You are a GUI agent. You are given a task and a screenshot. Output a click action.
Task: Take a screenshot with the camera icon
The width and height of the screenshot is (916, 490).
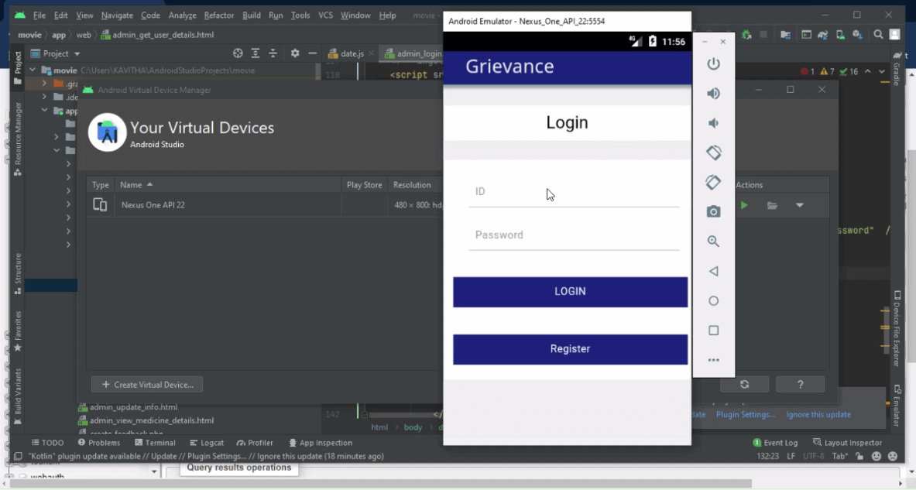713,211
